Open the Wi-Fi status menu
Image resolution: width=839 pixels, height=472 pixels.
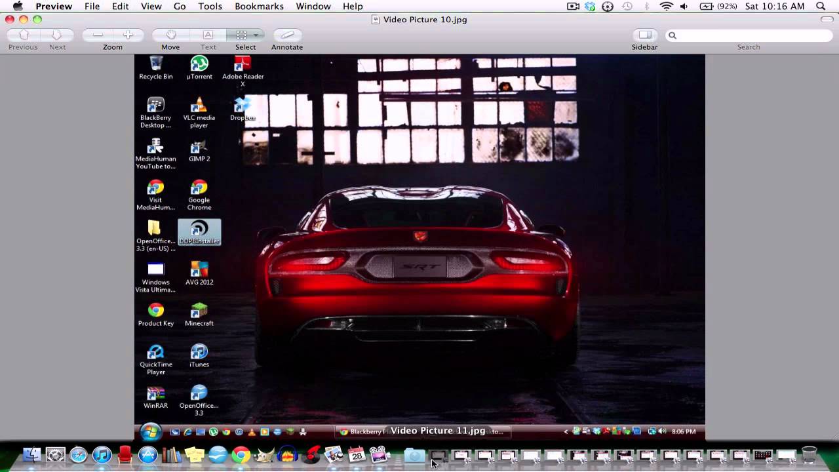pyautogui.click(x=666, y=6)
